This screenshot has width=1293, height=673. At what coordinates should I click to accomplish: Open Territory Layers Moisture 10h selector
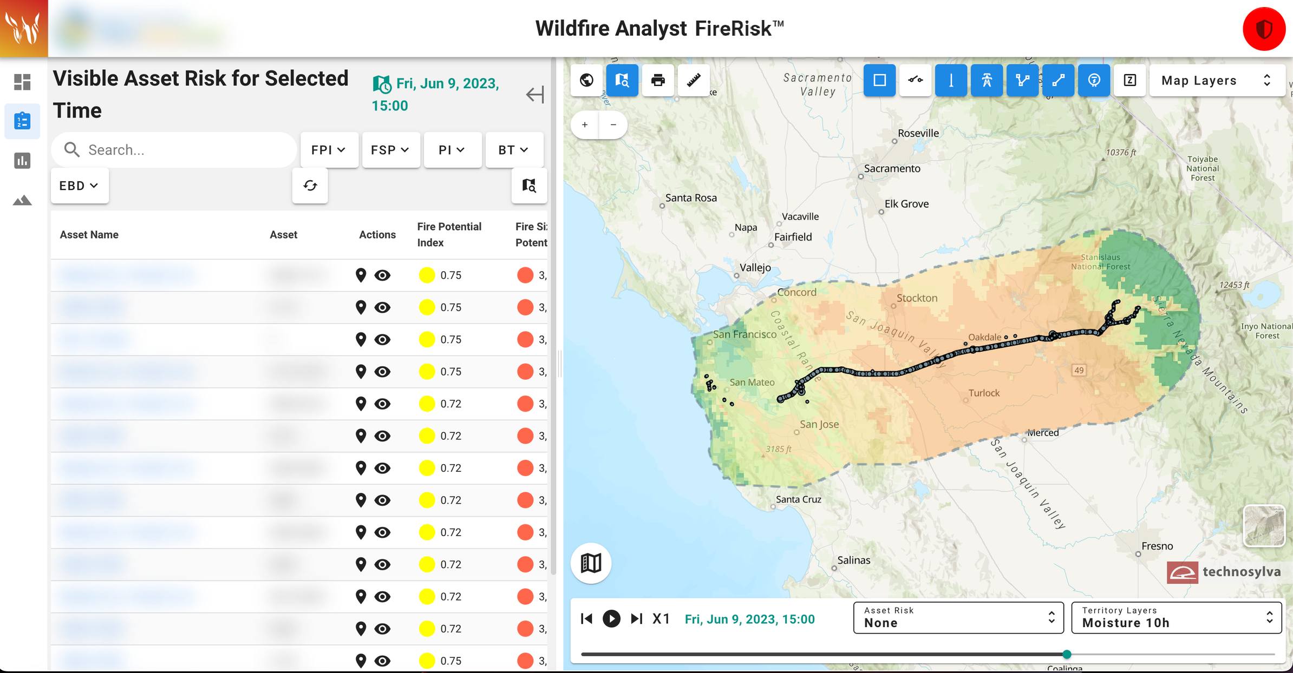tap(1176, 617)
